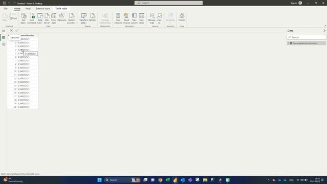Click the title bar search box
Screen dimensions: 327x184
tap(169, 3)
